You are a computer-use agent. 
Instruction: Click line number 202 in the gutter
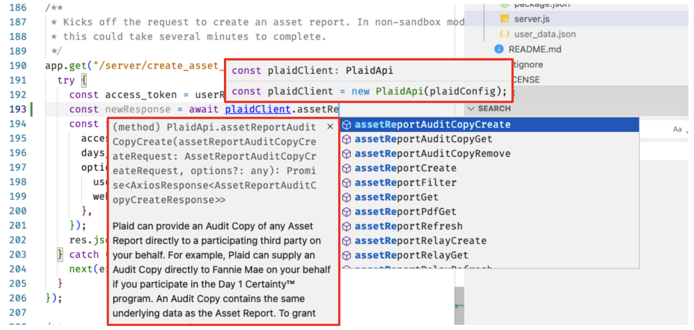[18, 240]
